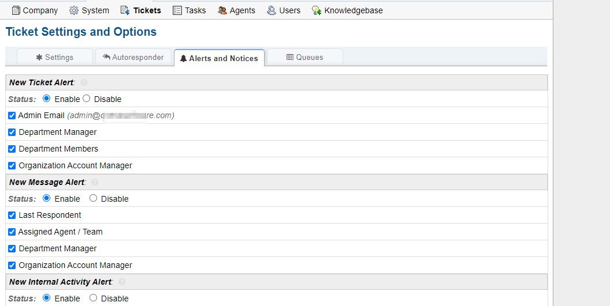610x306 pixels.
Task: Go to the Tasks section
Action: [x=189, y=10]
